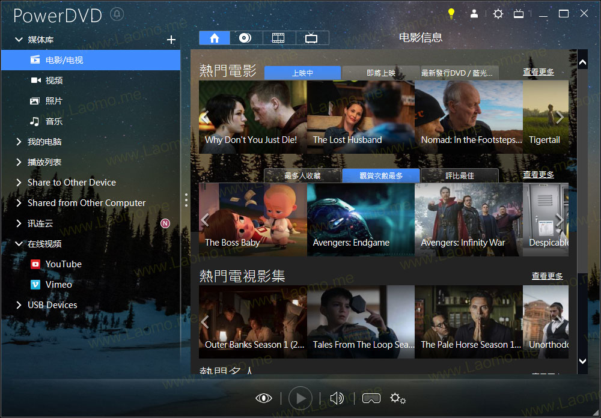Expand the 我的电脑 tree node
Image resolution: width=601 pixels, height=418 pixels.
(19, 142)
